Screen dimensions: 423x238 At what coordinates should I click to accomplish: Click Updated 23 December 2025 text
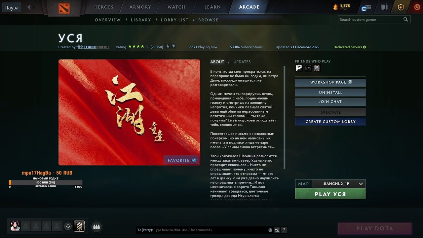297,47
